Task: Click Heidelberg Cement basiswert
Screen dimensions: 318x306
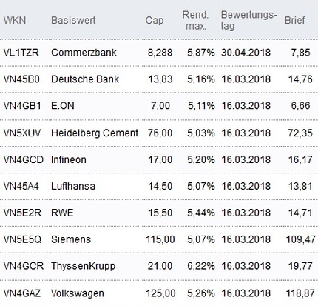Action: point(95,133)
